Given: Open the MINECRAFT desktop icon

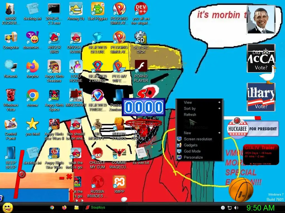Looking at the screenshot, I should coord(76,98).
